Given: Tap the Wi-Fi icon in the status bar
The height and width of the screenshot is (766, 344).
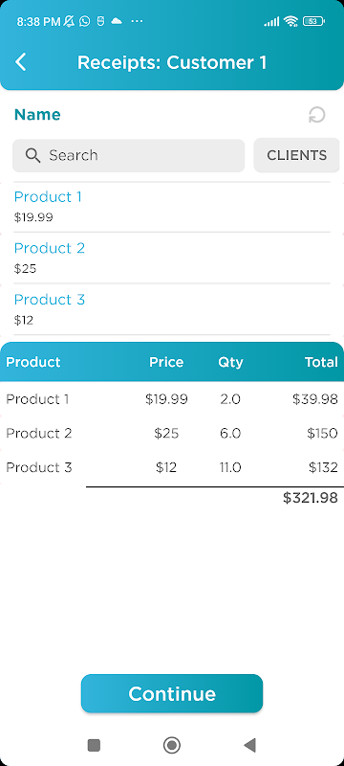Looking at the screenshot, I should pos(290,21).
